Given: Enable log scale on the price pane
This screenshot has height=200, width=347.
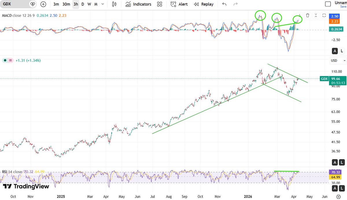Looking at the screenshot, I should (342, 162).
